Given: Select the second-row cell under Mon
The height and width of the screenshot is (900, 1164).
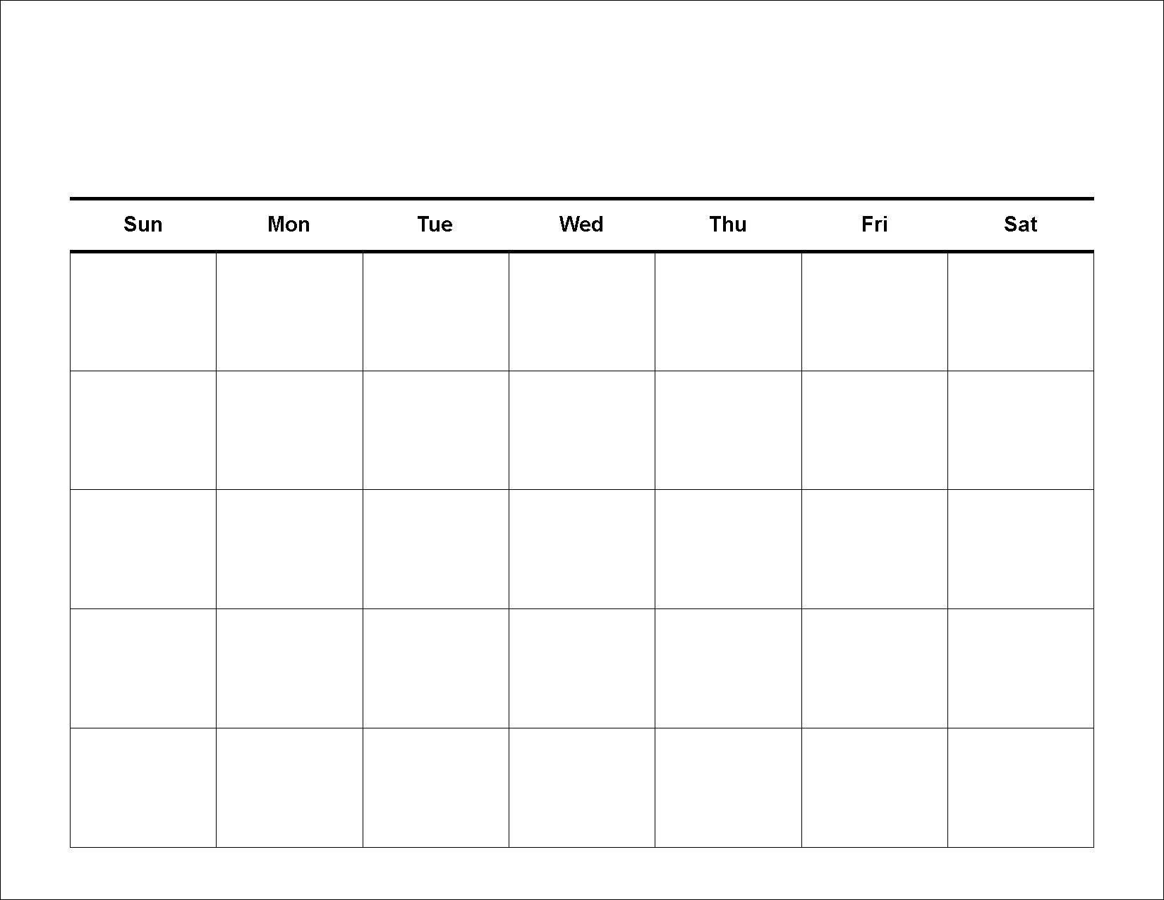Looking at the screenshot, I should (289, 430).
